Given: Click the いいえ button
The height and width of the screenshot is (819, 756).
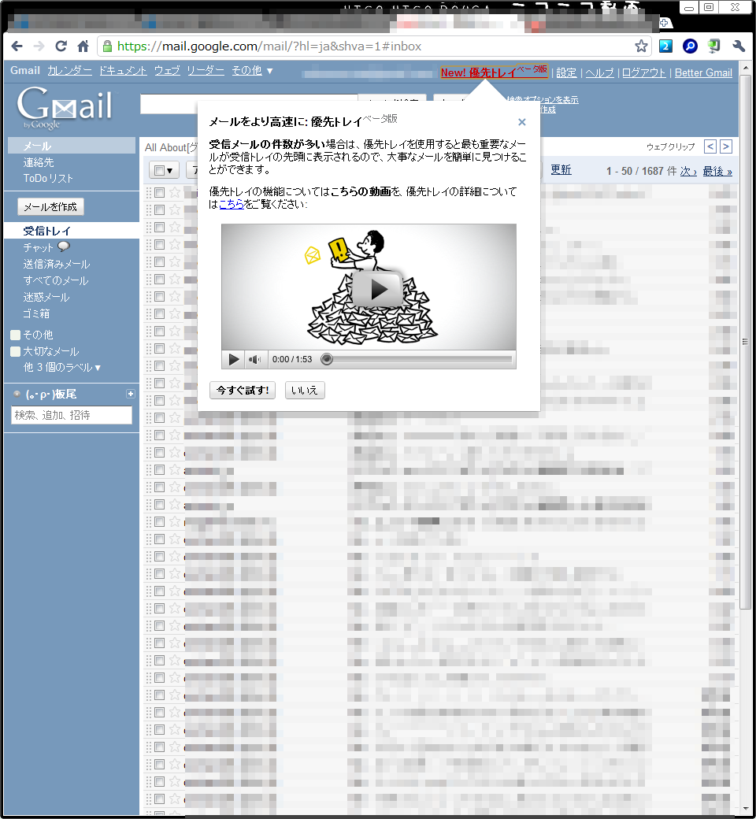Looking at the screenshot, I should (305, 390).
